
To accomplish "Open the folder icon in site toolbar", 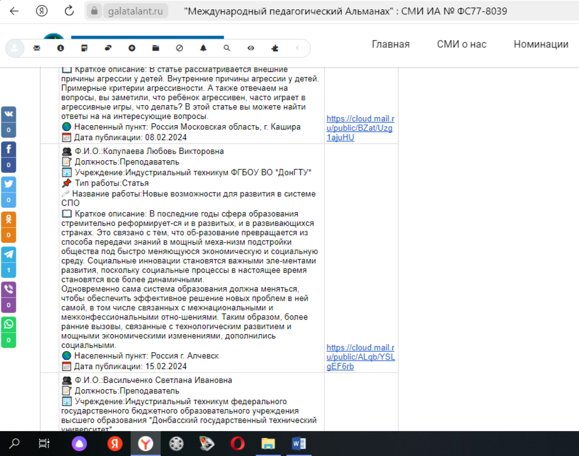I will 156,48.
